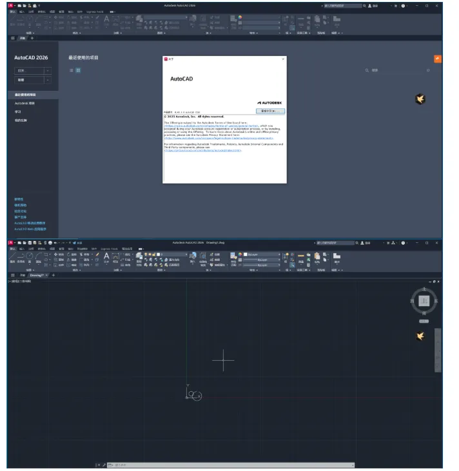
Task: Click the Plot printer icon in the Drawing1 quick access toolbar
Action: click(x=50, y=243)
